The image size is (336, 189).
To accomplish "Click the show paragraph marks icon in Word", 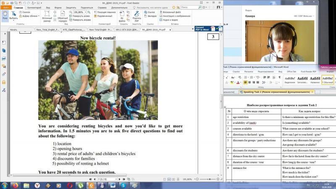I will click(279, 77).
